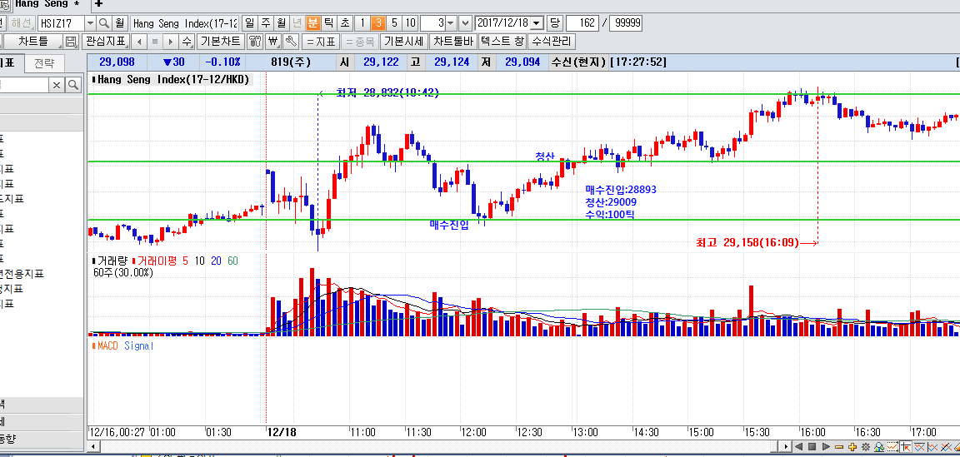960x457 pixels.
Task: Choose the 10 minute interval button
Action: 410,23
